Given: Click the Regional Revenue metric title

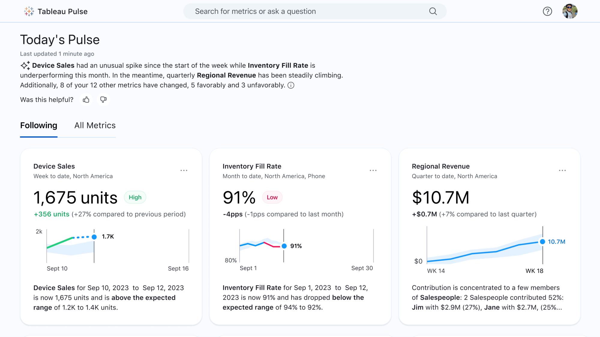Looking at the screenshot, I should click(441, 166).
